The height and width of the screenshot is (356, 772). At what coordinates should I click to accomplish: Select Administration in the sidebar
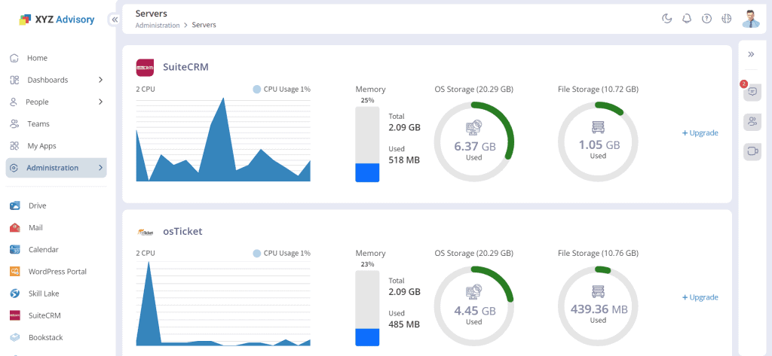pyautogui.click(x=56, y=168)
